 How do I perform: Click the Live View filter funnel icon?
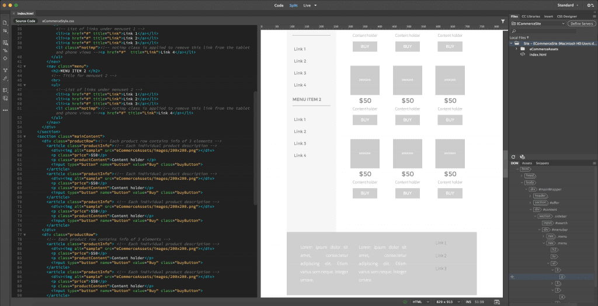click(x=503, y=21)
